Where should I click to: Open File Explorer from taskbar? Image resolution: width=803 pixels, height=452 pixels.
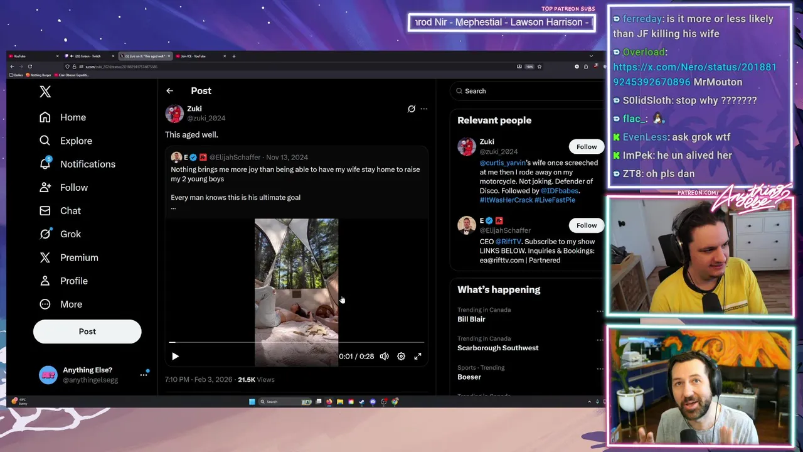click(340, 402)
